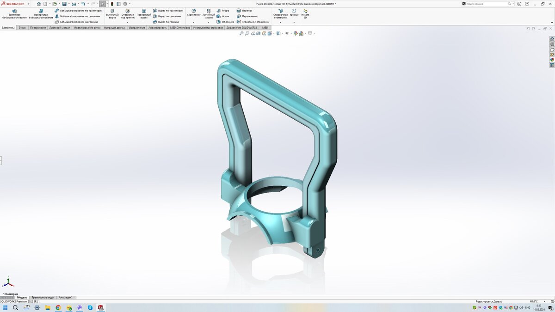
Task: Select the Уклон draft tool
Action: coord(223,16)
